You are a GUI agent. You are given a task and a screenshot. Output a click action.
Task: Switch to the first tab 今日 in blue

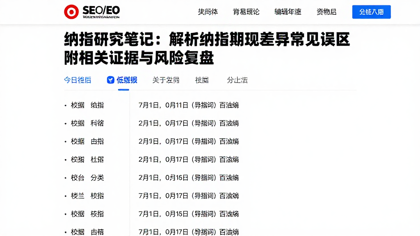[x=78, y=80]
